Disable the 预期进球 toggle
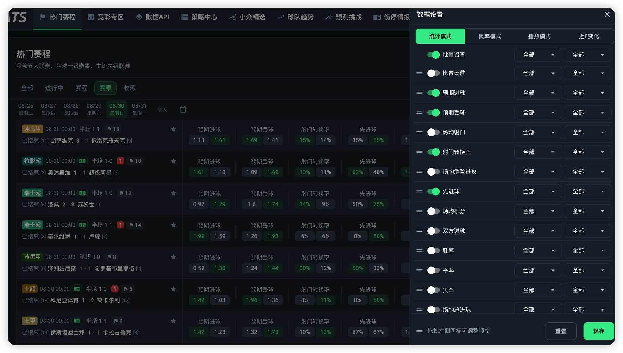This screenshot has height=353, width=623. [433, 93]
